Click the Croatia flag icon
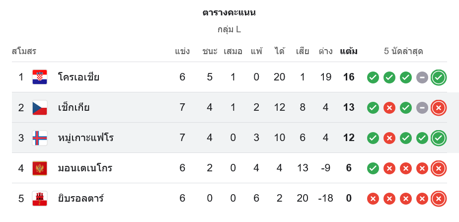 coord(40,77)
